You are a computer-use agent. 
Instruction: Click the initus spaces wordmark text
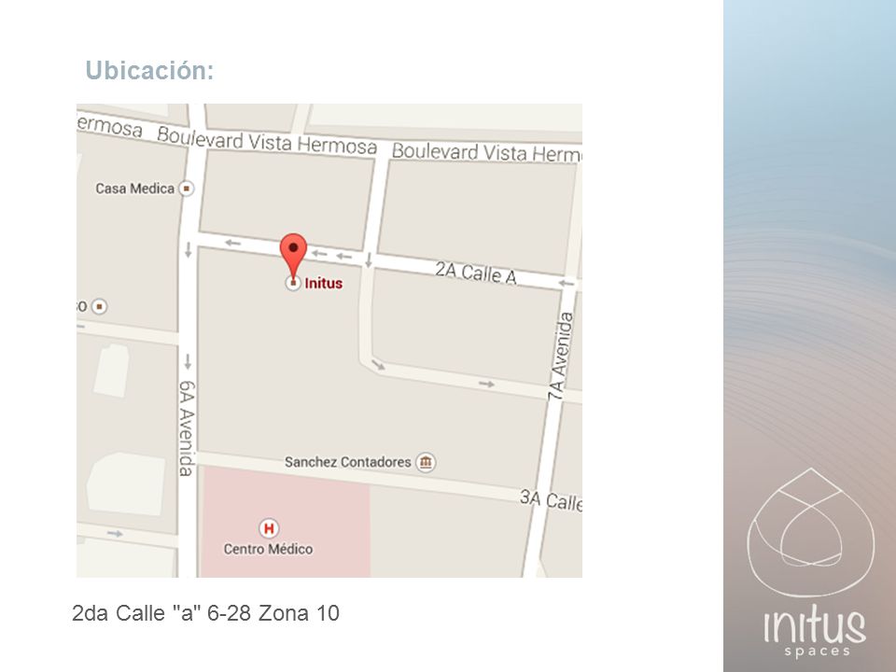pos(816,635)
